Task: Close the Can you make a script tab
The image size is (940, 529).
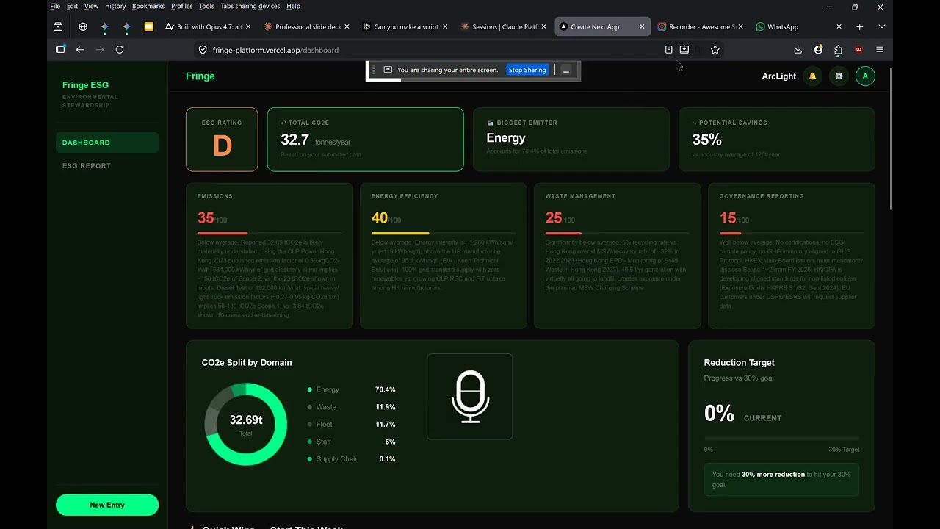Action: point(444,26)
